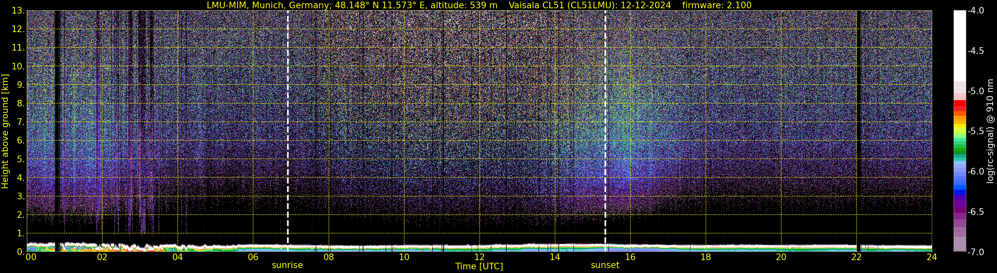Click the height-axis tick label "5."
997x273 pixels.
(x=21, y=159)
